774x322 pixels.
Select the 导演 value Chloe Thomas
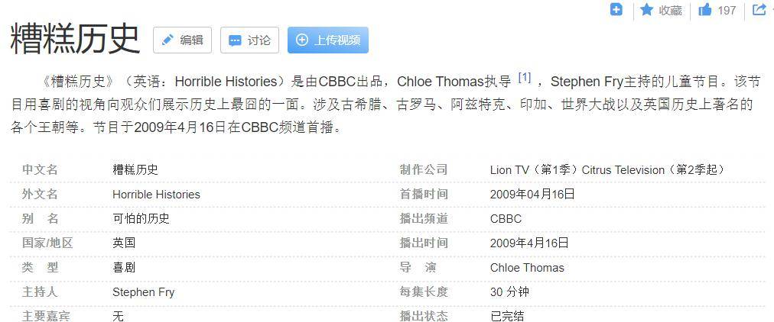(527, 268)
